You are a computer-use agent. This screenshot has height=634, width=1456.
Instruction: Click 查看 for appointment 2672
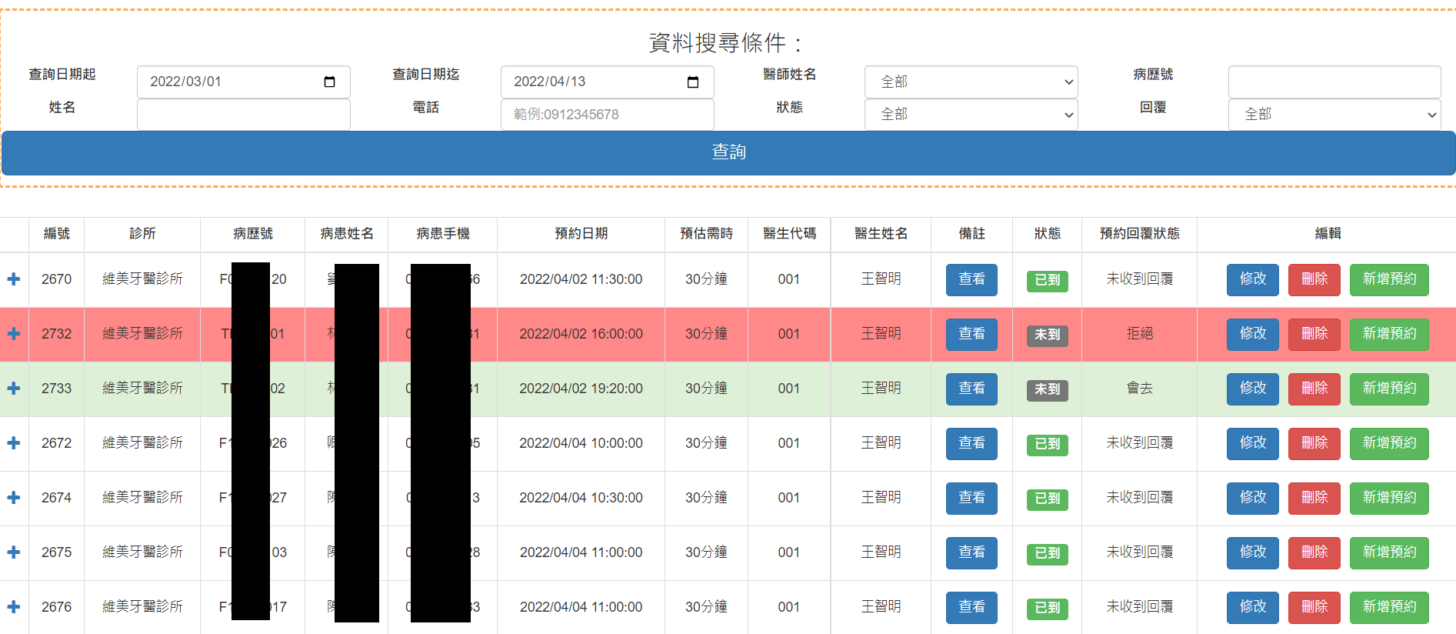tap(971, 443)
